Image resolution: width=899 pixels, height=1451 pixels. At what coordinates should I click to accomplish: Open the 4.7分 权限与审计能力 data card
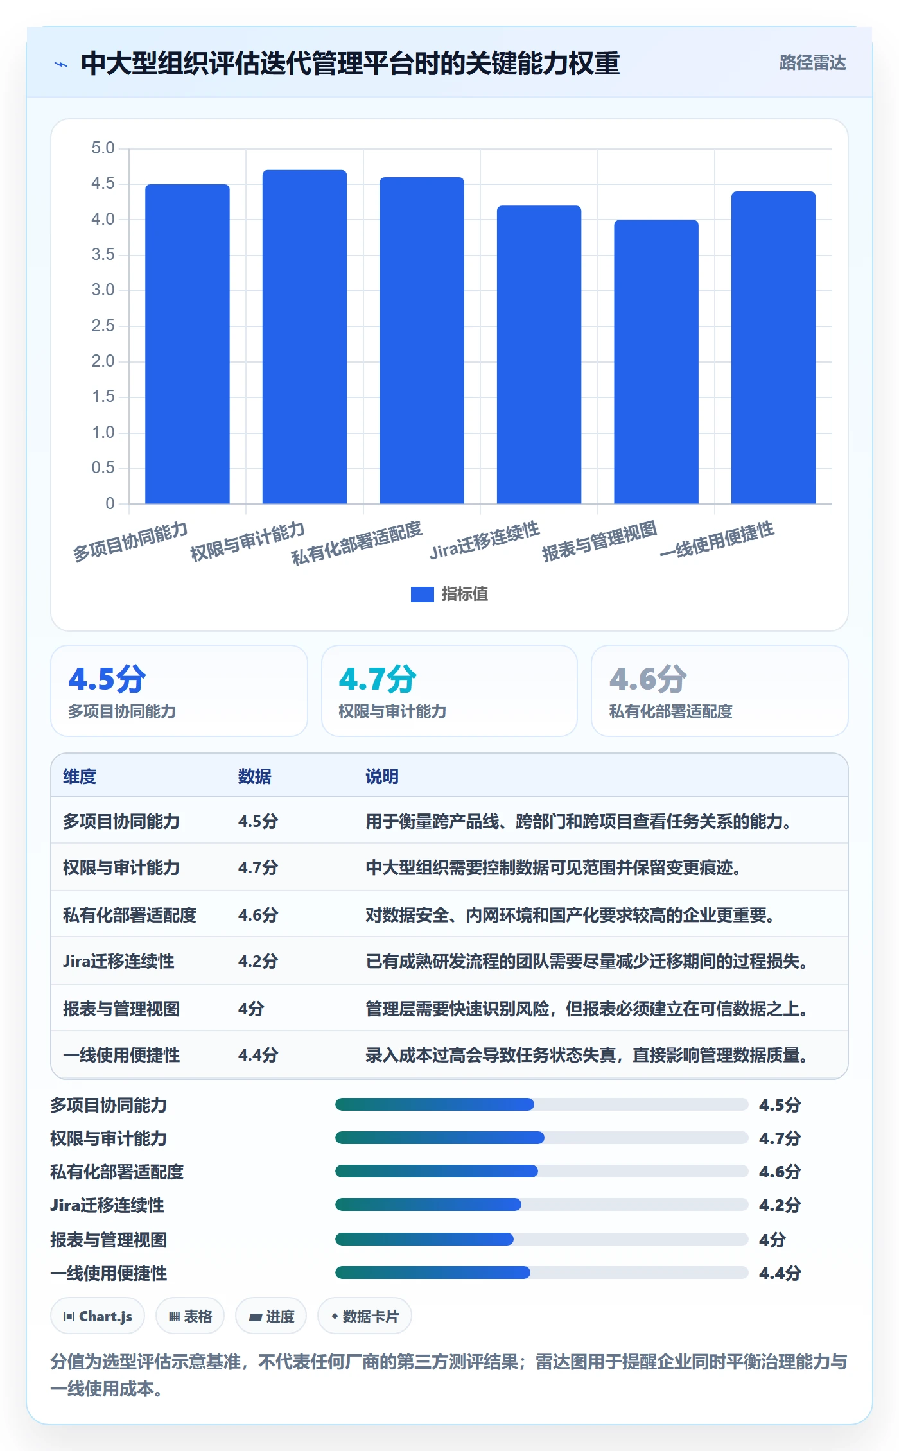pyautogui.click(x=449, y=691)
